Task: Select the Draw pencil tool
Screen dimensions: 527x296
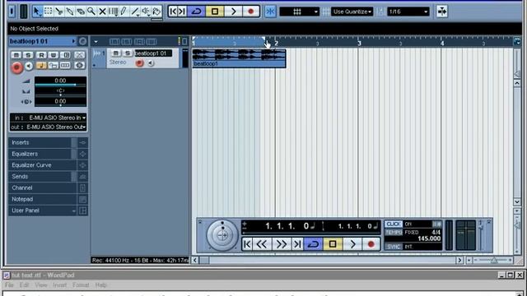Action: (124, 12)
